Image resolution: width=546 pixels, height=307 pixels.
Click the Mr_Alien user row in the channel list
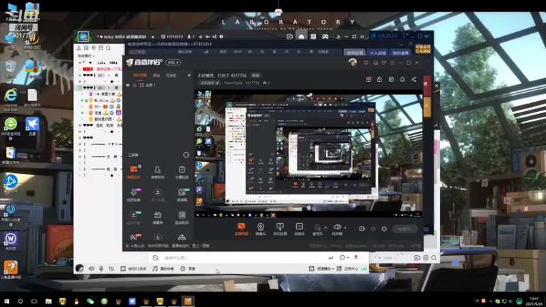[101, 100]
